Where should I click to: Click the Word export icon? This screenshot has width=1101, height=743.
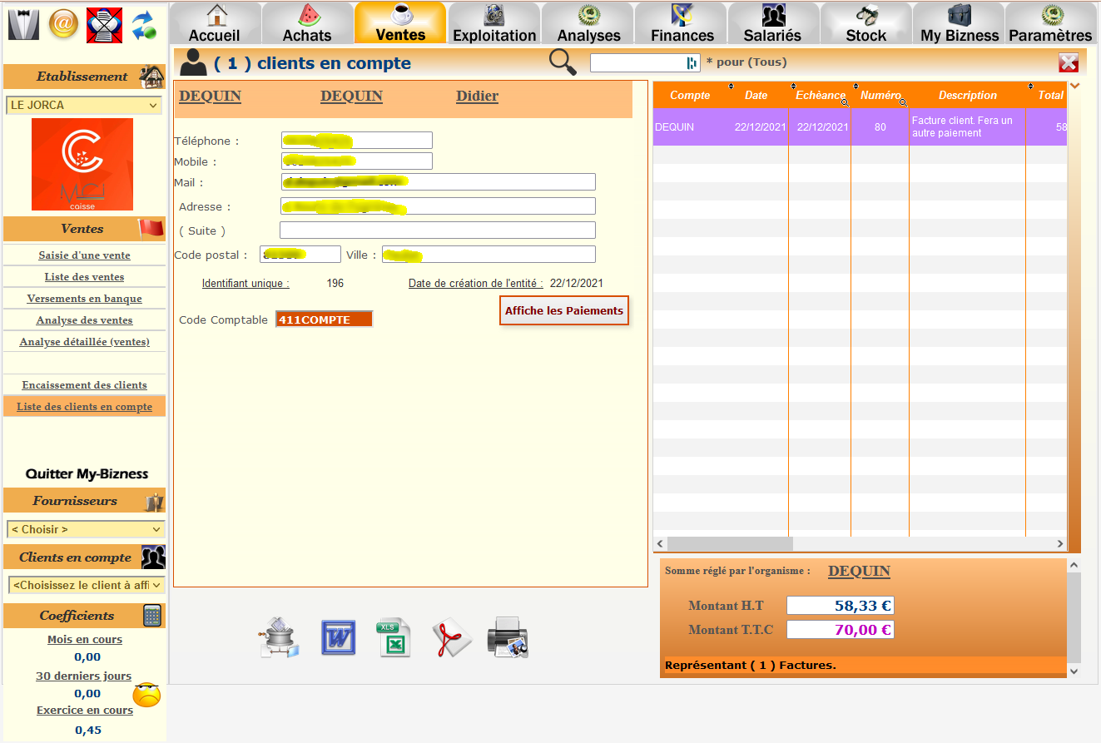coord(338,638)
